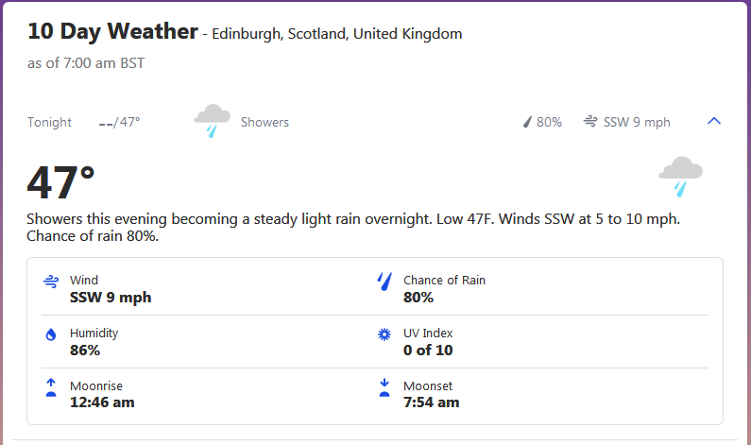The width and height of the screenshot is (751, 445).
Task: Click the SSW 9 mph wind value
Action: (x=111, y=298)
